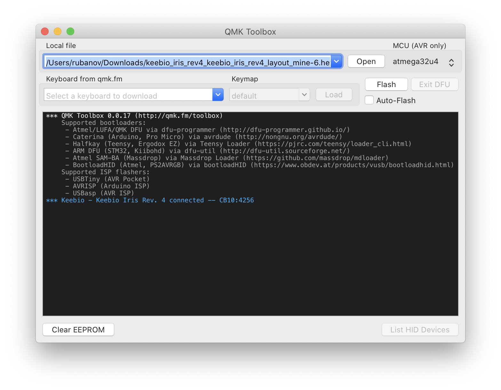Click the MCU (AVR only) label
This screenshot has height=390, width=501.
point(419,45)
